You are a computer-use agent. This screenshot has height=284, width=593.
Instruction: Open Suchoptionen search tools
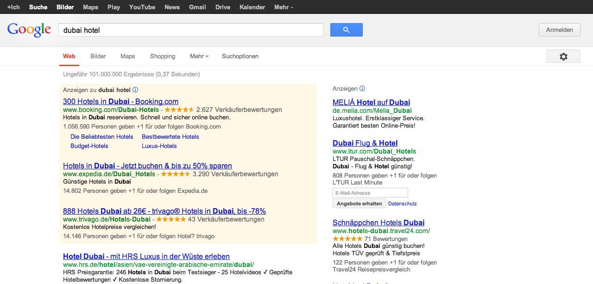[240, 56]
